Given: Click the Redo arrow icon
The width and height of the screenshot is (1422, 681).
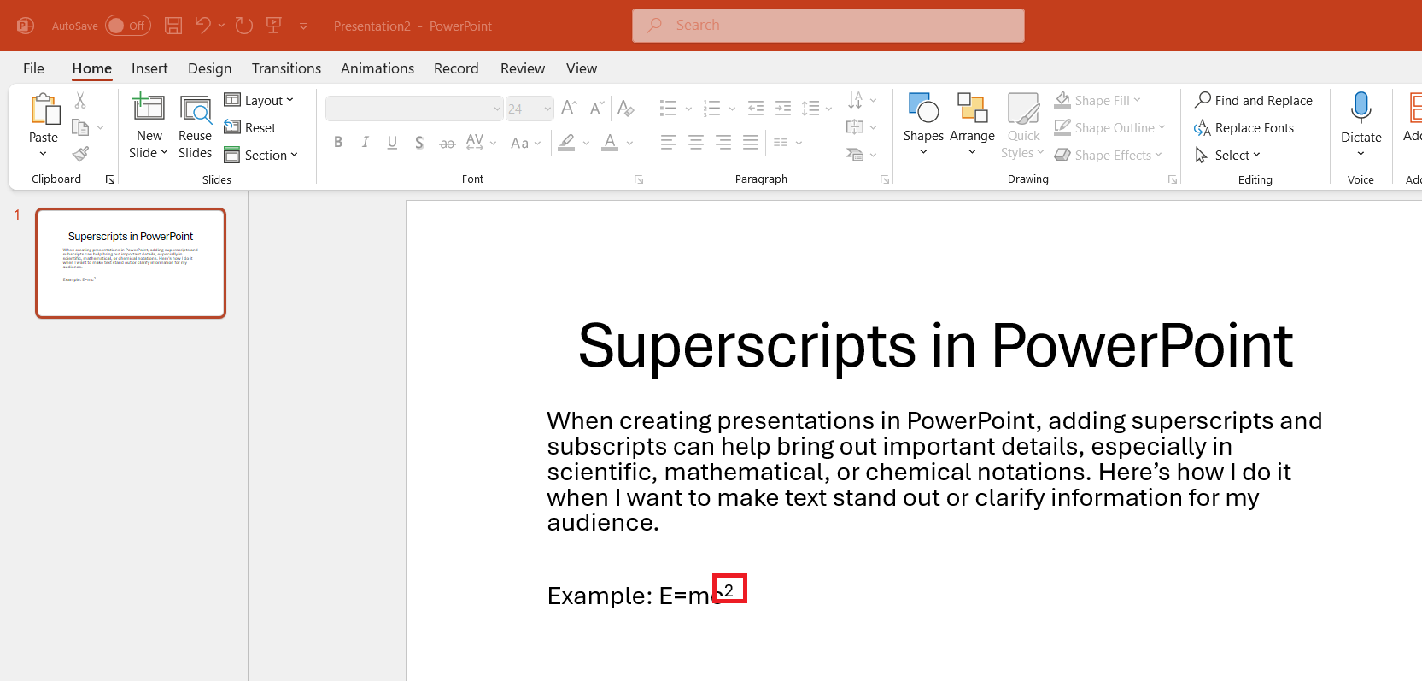Looking at the screenshot, I should coord(244,26).
